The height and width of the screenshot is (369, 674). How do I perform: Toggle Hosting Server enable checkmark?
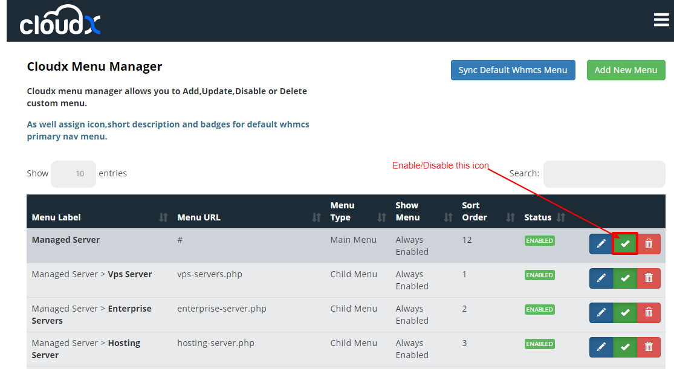click(x=625, y=347)
